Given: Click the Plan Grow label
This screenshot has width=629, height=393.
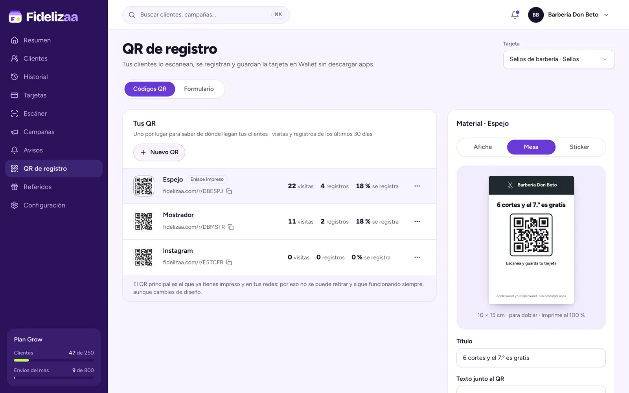Looking at the screenshot, I should click(x=28, y=340).
